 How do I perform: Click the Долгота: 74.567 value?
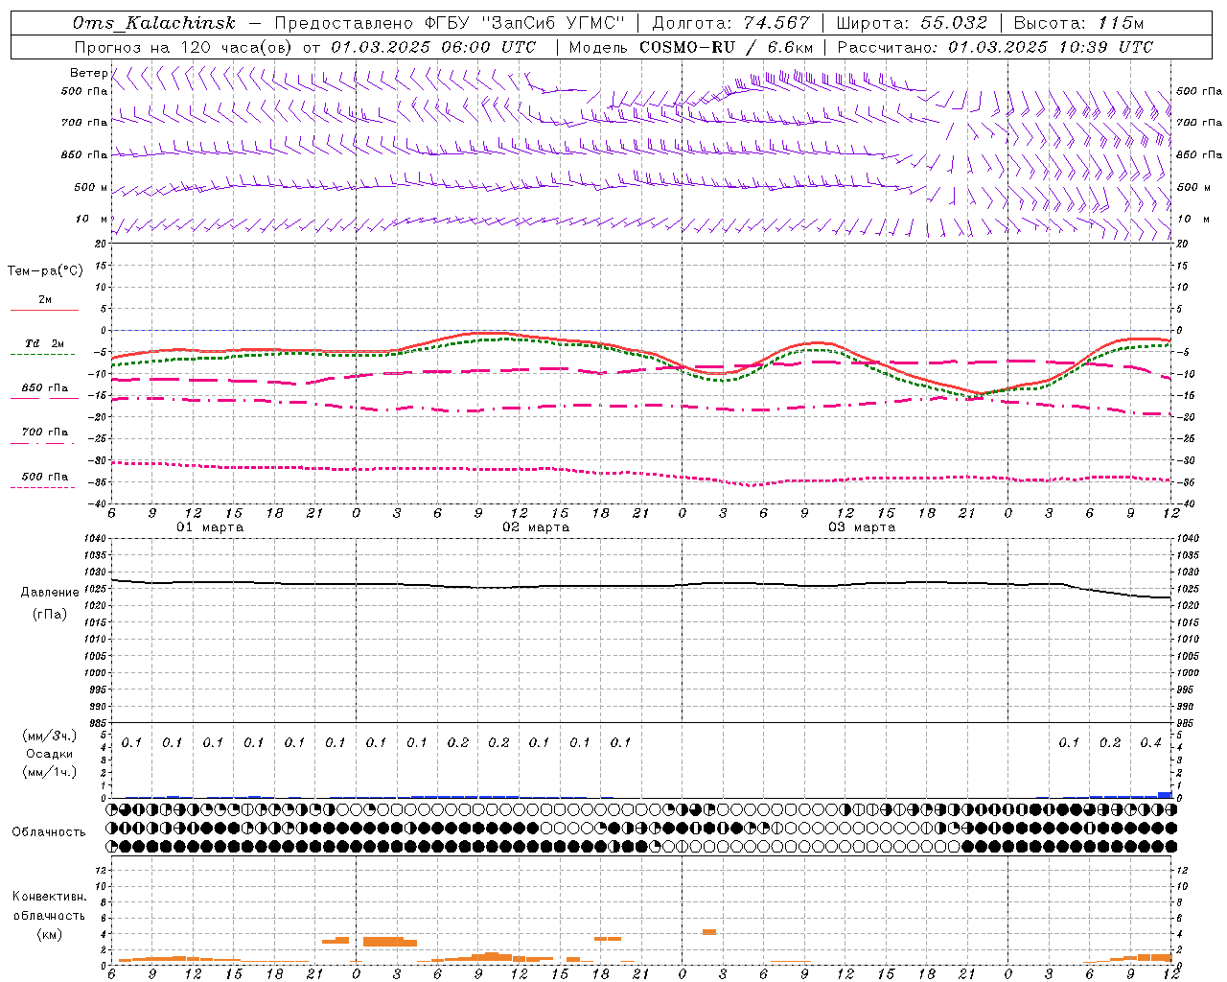tap(731, 23)
